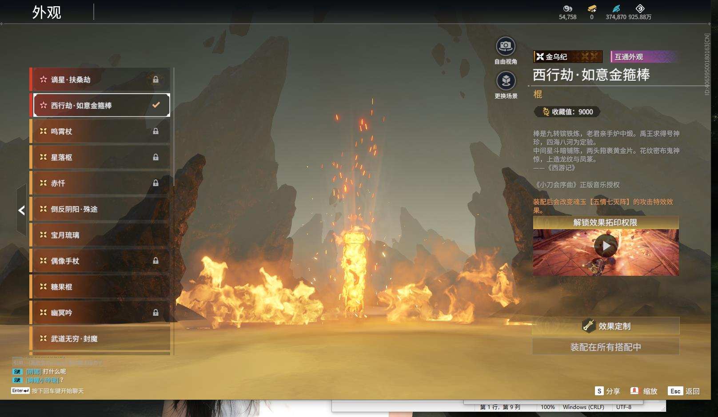Click the 外观 page title

47,12
